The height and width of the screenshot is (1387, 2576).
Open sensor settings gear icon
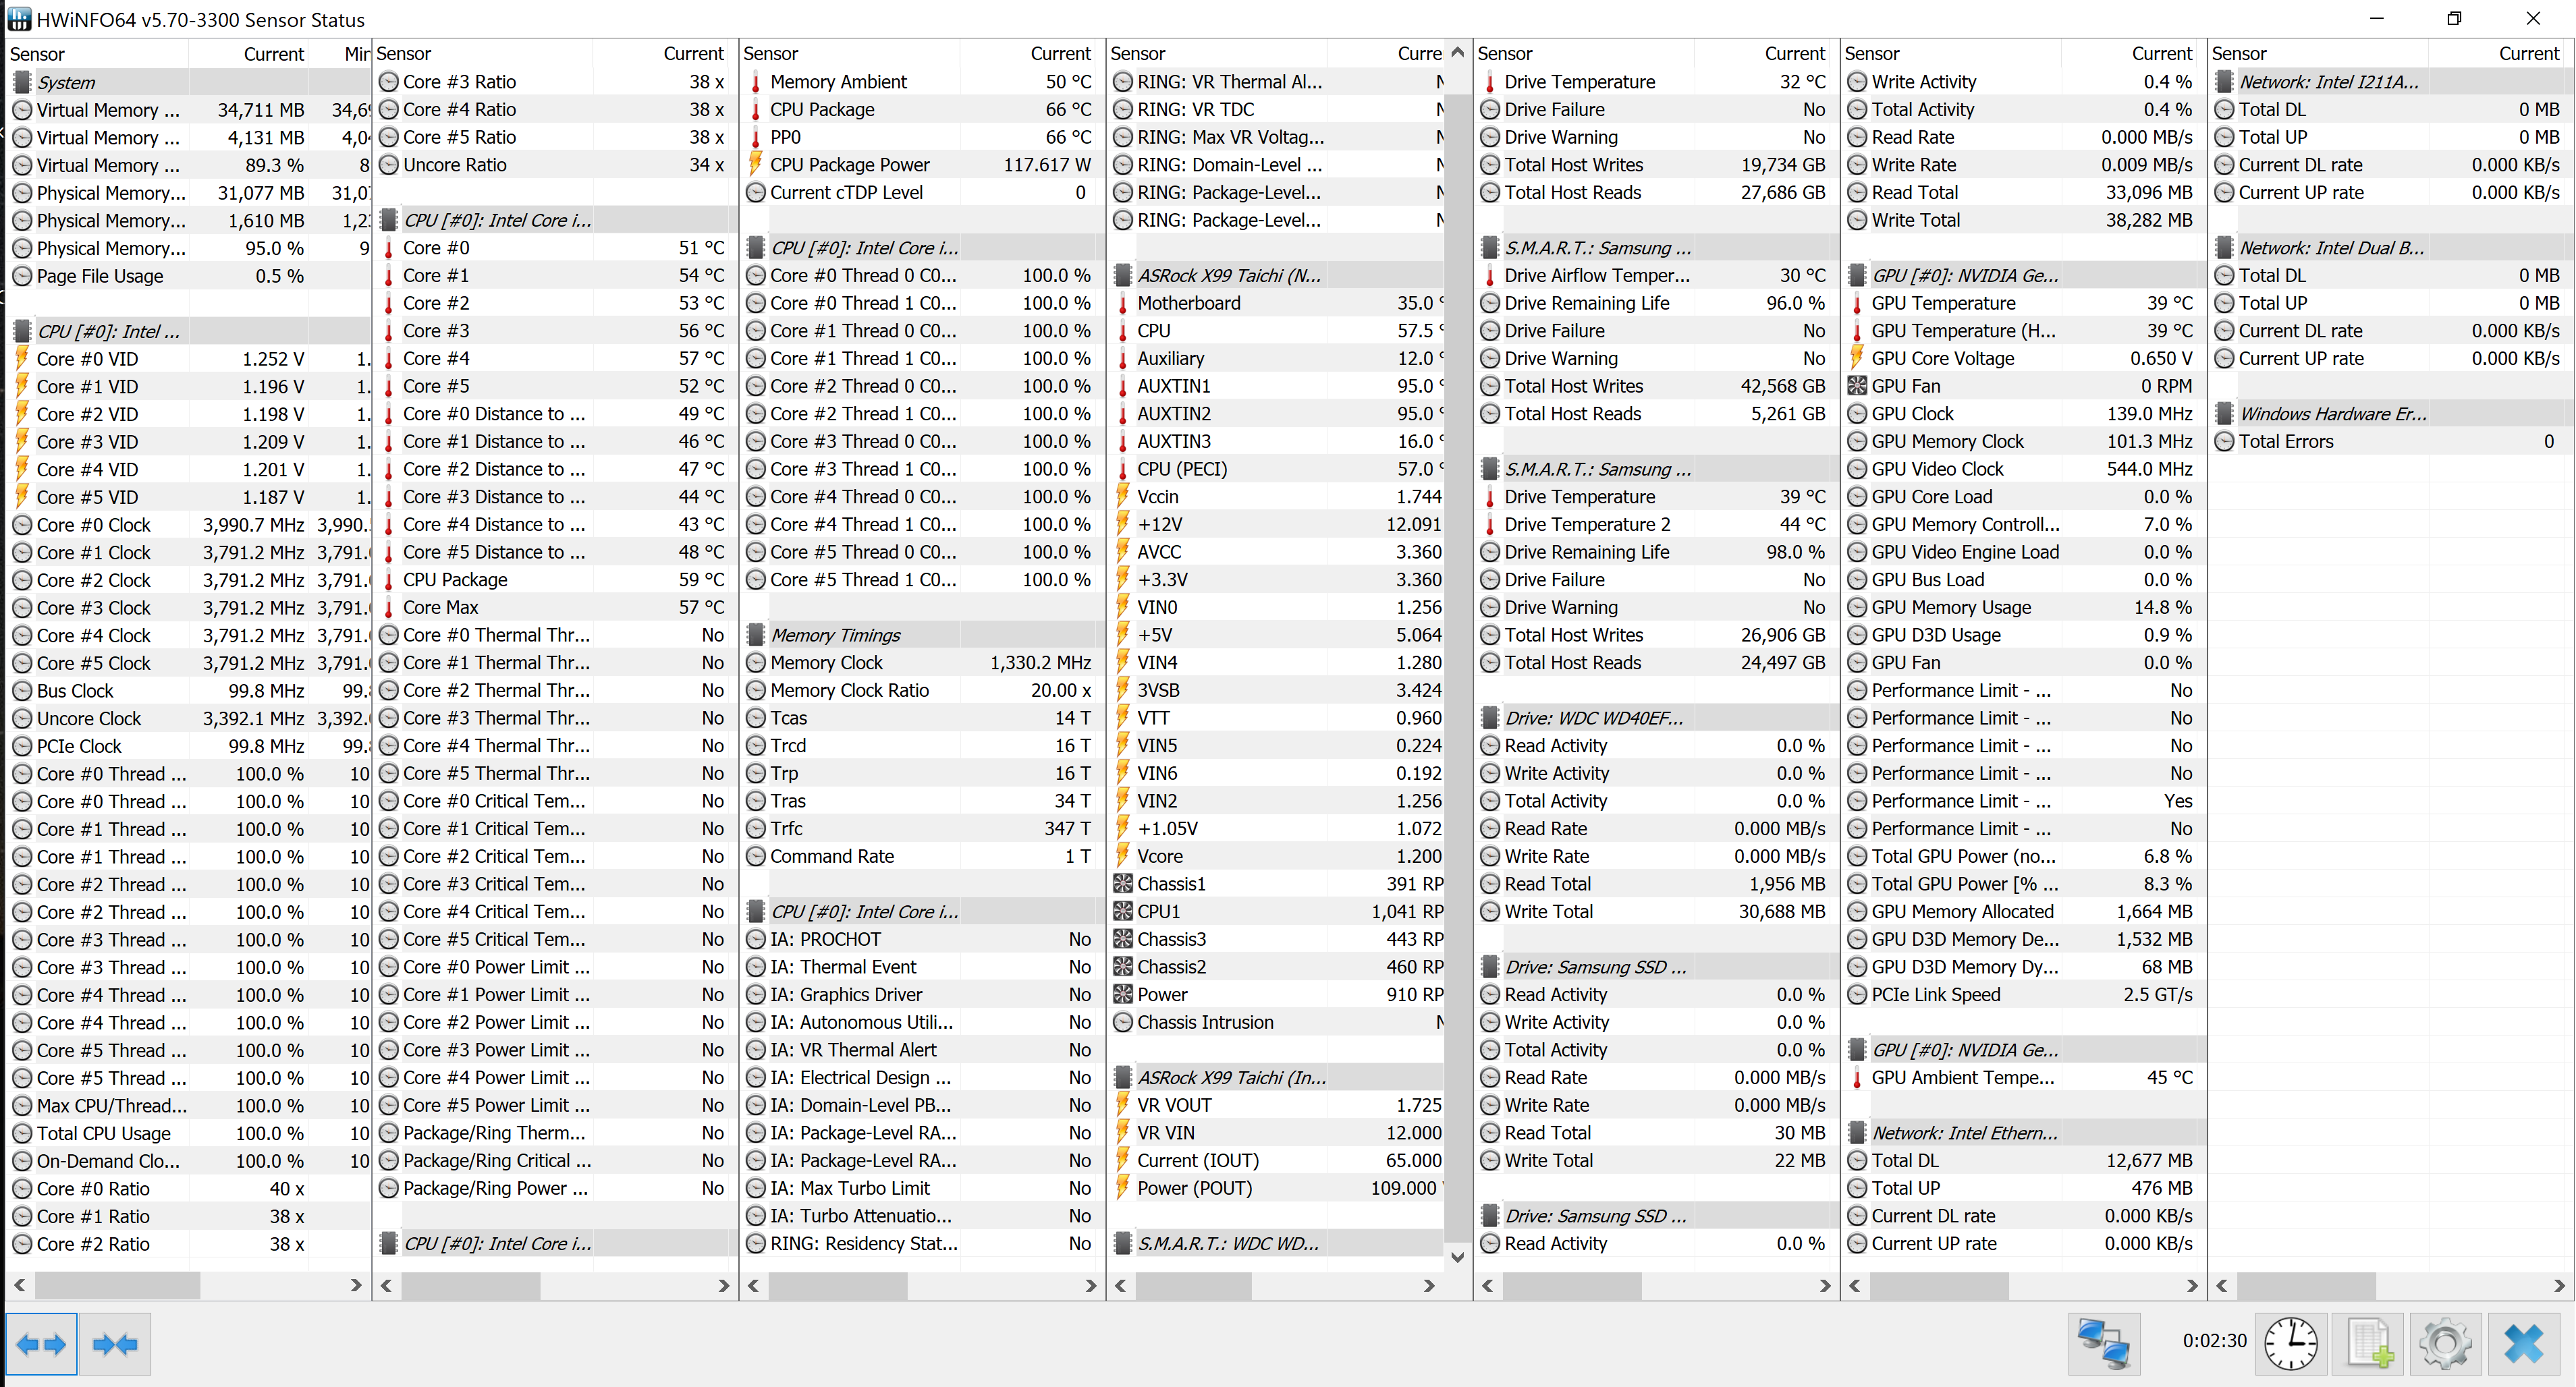(2445, 1343)
